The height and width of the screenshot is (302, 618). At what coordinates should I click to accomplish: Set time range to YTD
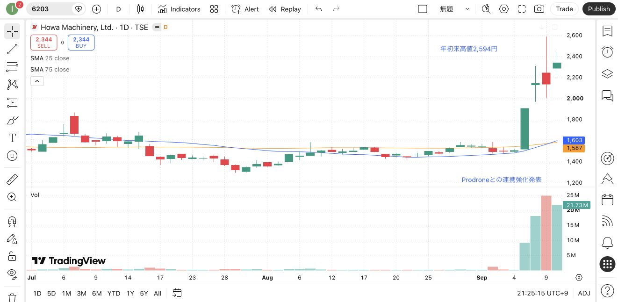coord(114,294)
